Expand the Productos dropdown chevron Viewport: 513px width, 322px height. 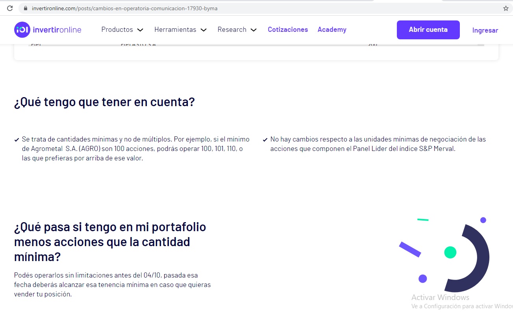tap(140, 29)
